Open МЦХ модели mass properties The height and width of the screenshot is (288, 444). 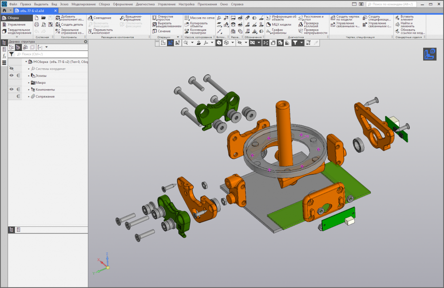point(281,24)
